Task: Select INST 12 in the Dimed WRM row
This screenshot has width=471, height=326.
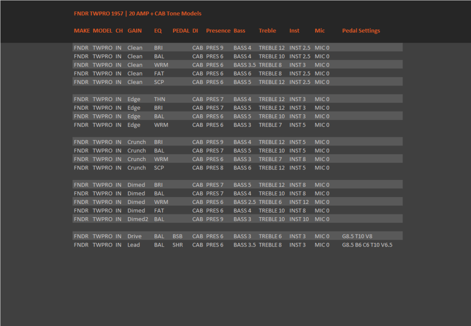Action: pos(299,202)
